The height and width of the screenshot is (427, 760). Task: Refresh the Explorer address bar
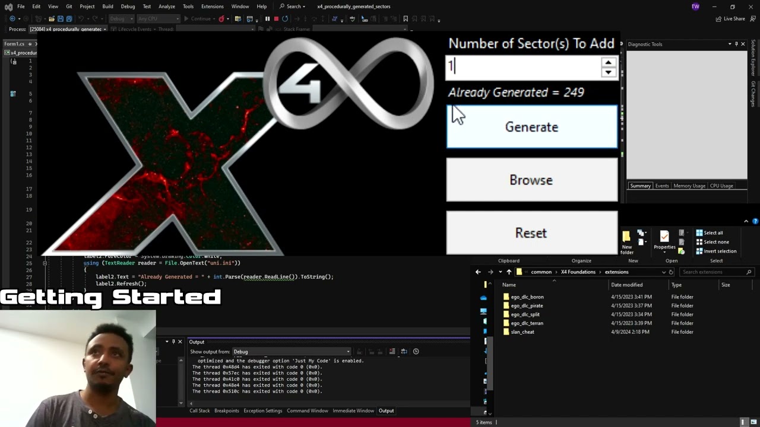tap(671, 272)
